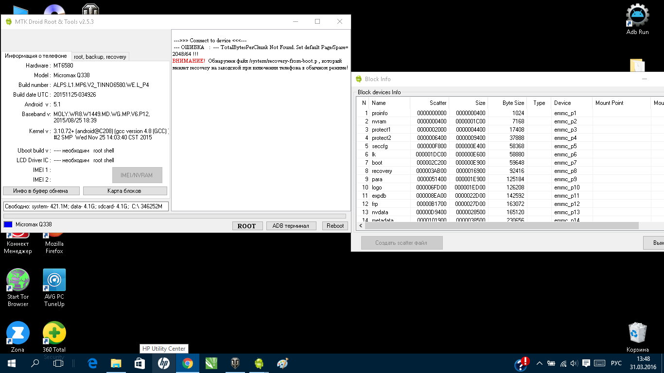This screenshot has width=664, height=373.
Task: Select the nvdata block row
Action: (510, 212)
